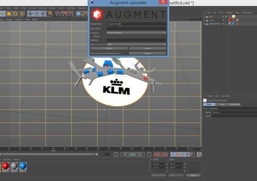Toggle the Z axis lock

43,14
